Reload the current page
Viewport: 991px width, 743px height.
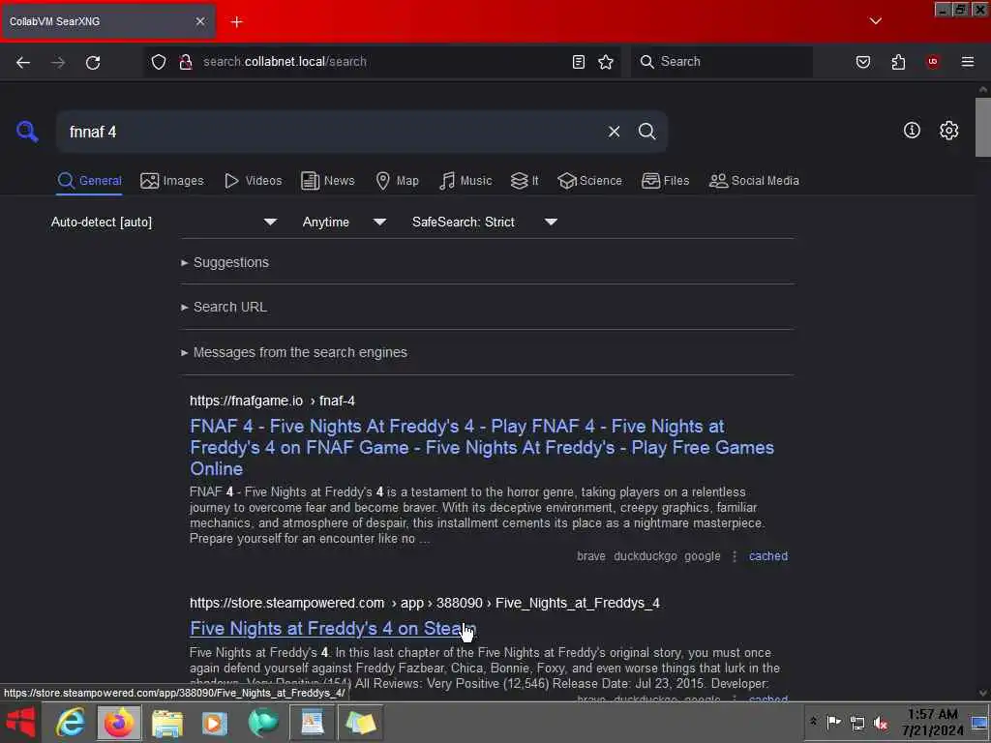pos(93,62)
